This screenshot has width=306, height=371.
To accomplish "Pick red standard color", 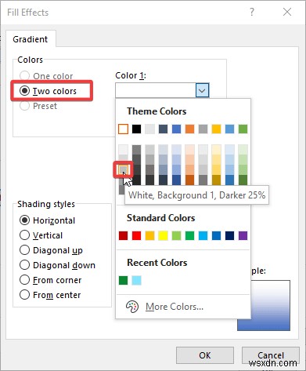I will [136, 235].
